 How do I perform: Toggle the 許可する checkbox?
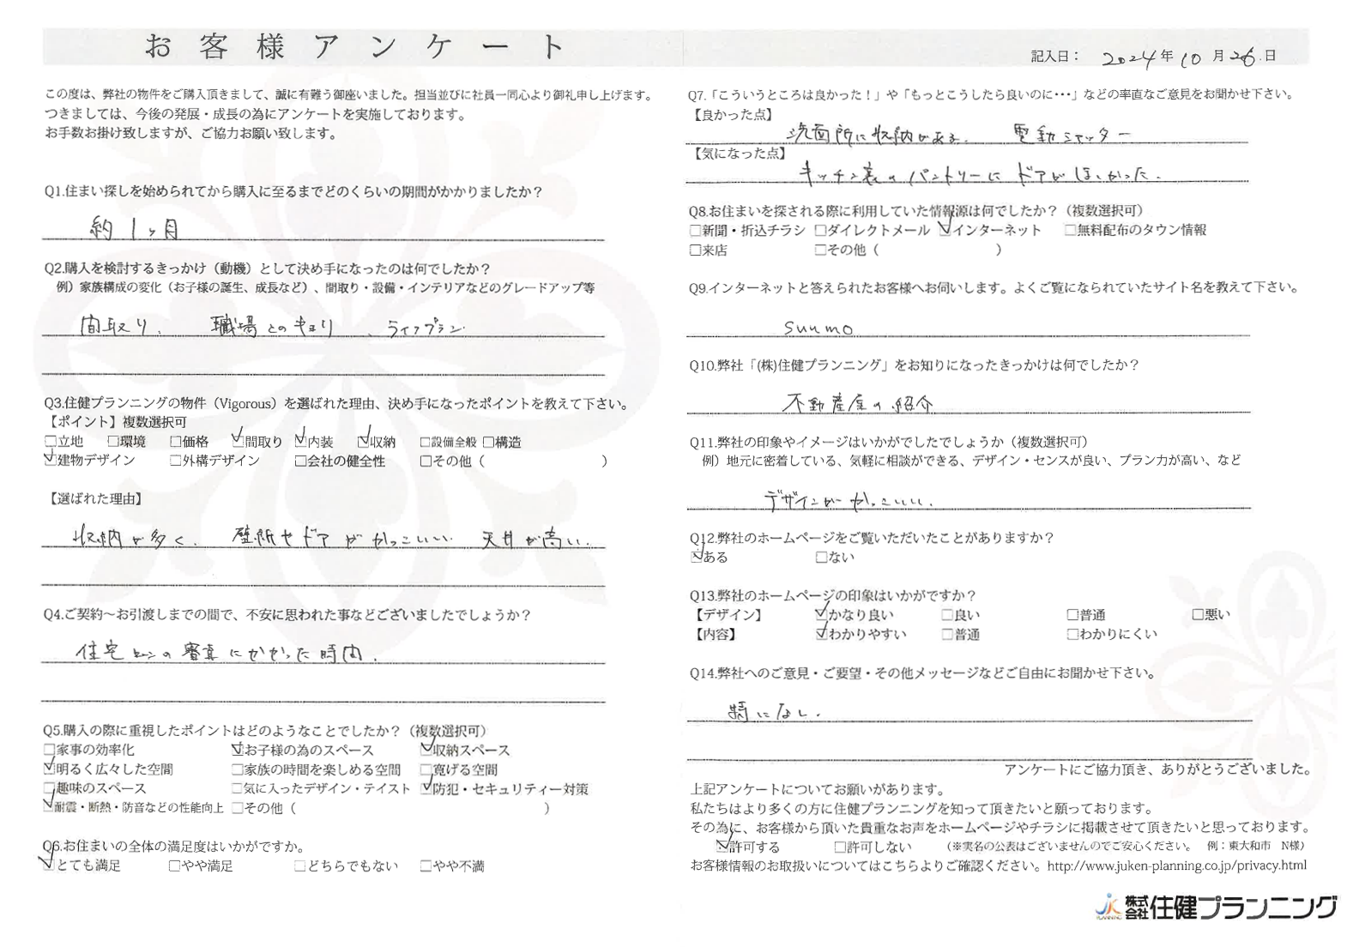pyautogui.click(x=721, y=847)
